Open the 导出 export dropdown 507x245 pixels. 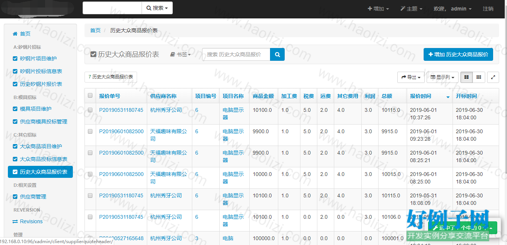tap(411, 77)
